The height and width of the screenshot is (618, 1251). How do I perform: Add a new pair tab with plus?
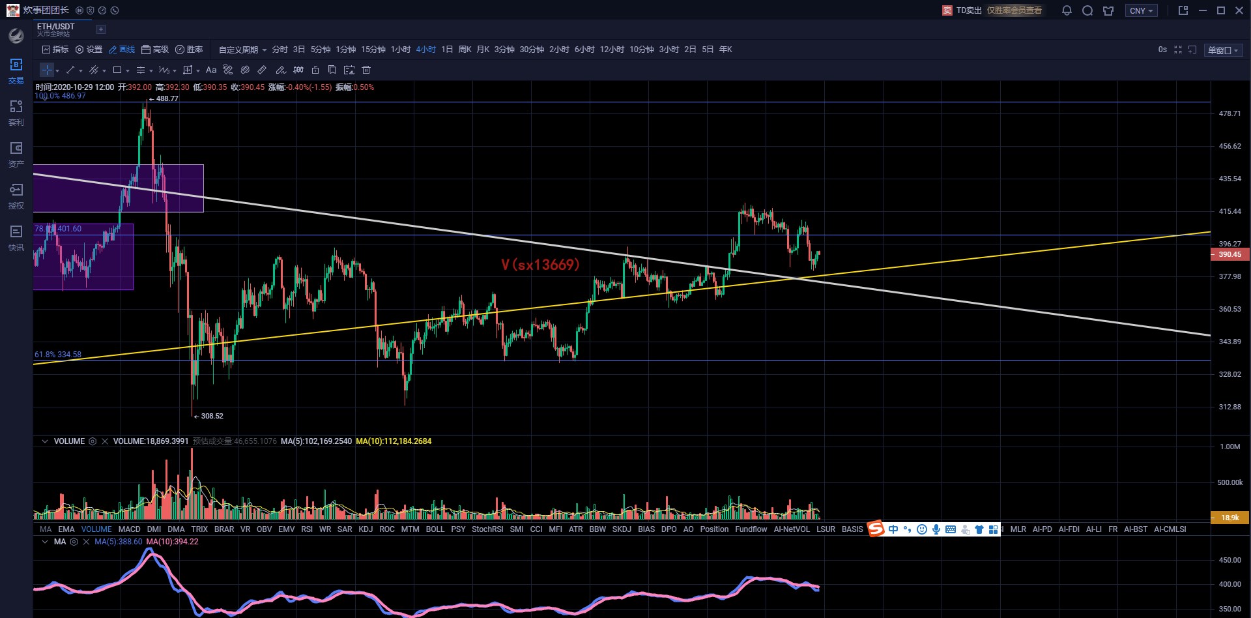coord(100,29)
